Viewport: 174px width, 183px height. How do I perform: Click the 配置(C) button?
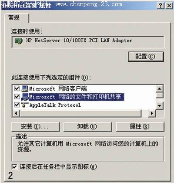[146, 57]
